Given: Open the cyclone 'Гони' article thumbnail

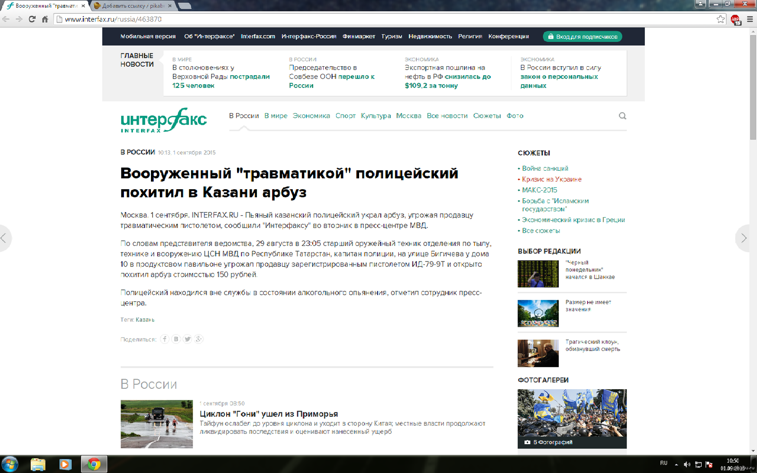Looking at the screenshot, I should click(x=157, y=424).
